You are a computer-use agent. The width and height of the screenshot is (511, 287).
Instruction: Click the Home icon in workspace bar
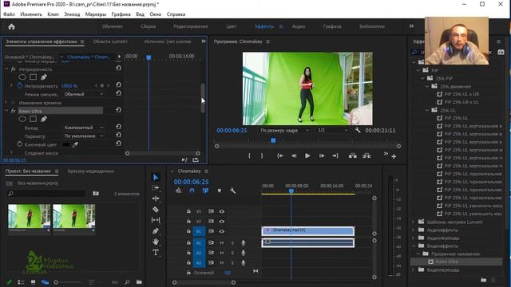[x=12, y=26]
